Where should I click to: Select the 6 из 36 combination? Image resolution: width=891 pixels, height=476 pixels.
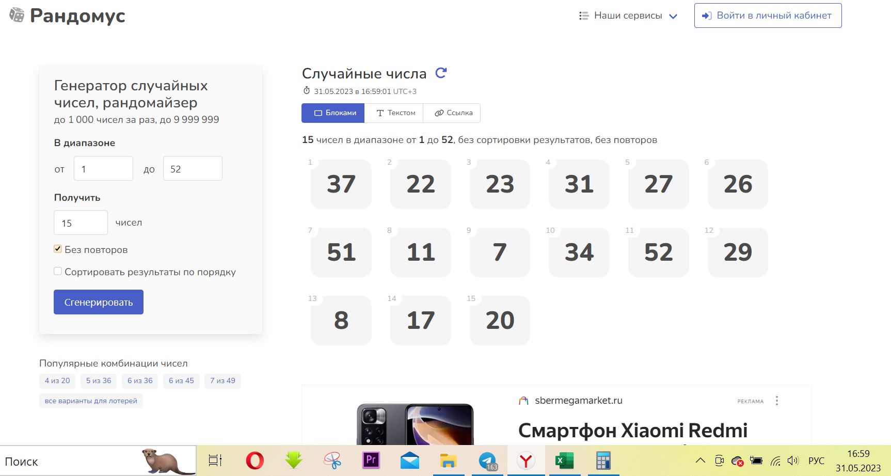(140, 381)
